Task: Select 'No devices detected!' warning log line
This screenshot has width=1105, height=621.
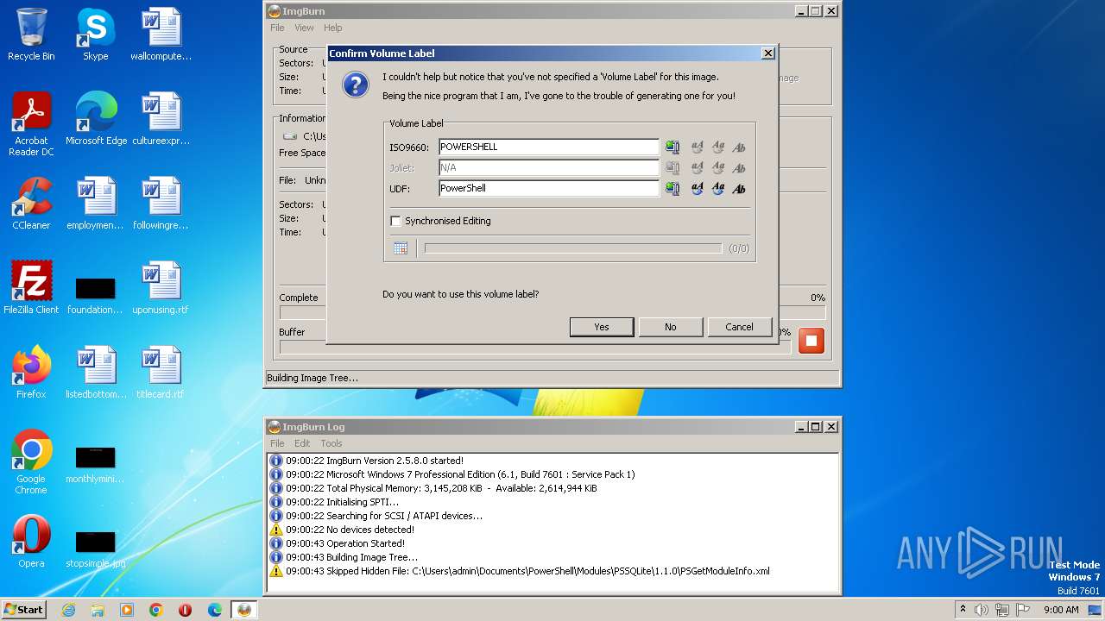Action: coord(350,530)
